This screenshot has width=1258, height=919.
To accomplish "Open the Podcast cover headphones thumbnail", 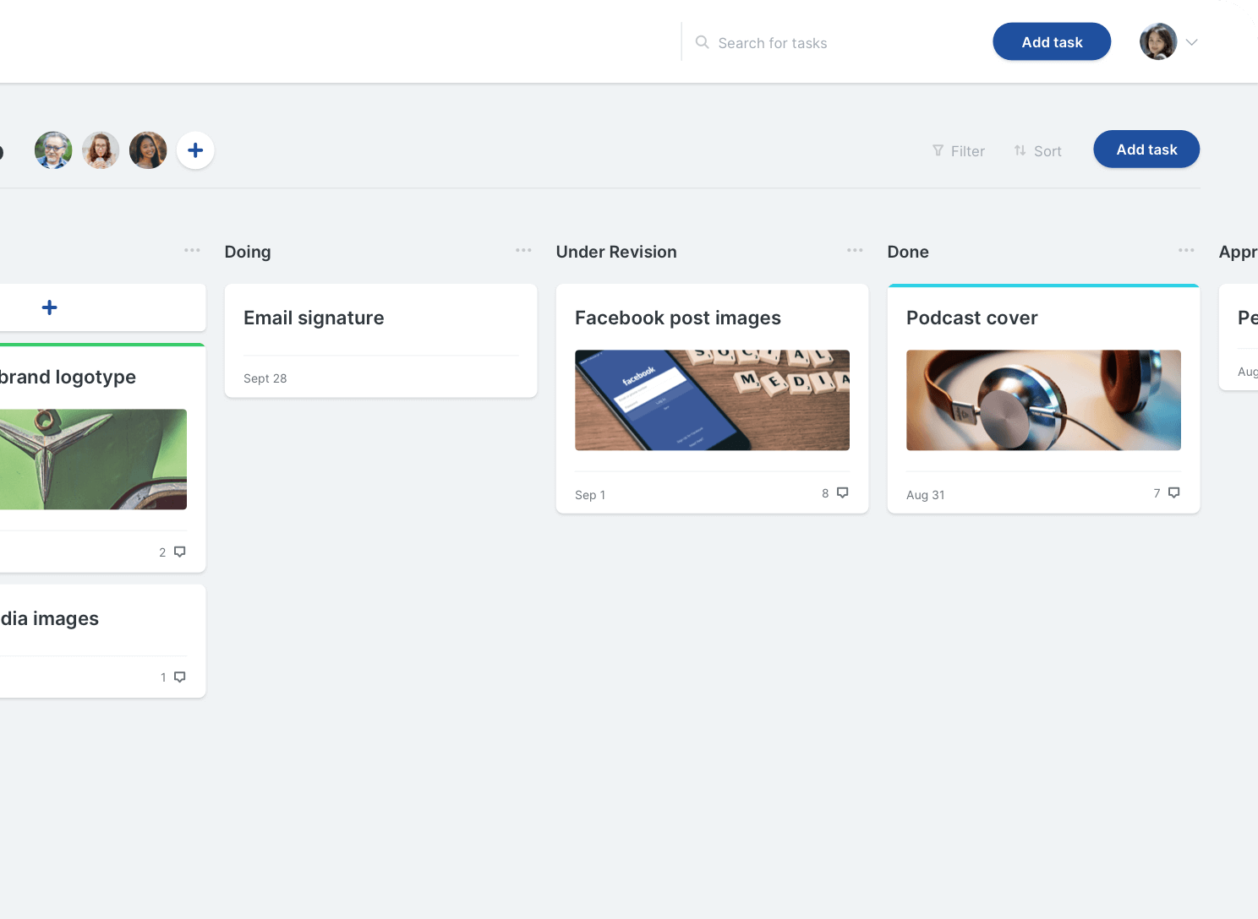I will [x=1043, y=400].
